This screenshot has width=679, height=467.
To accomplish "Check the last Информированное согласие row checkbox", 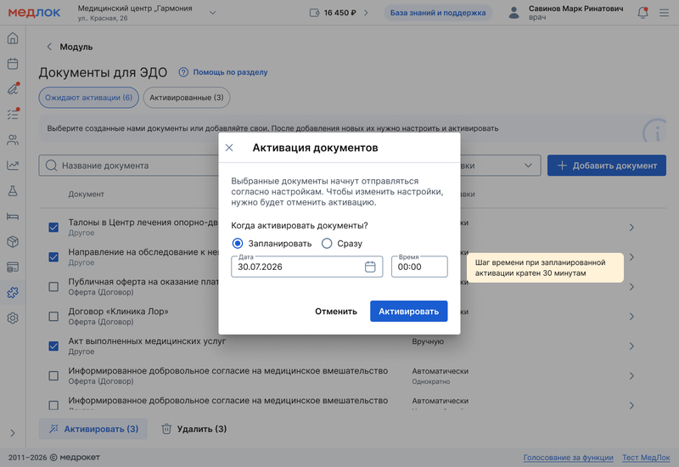I will point(53,405).
